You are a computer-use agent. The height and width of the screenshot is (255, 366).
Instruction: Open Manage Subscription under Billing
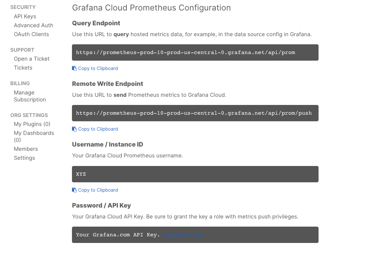coord(30,96)
